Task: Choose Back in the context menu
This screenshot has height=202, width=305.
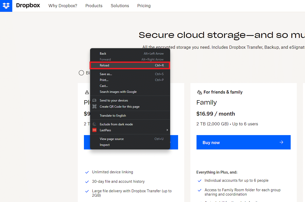Action: click(130, 54)
